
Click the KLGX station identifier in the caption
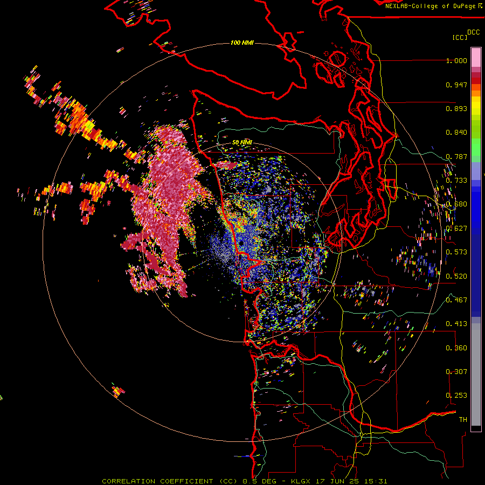[301, 481]
